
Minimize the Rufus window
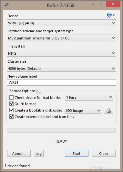93,5
